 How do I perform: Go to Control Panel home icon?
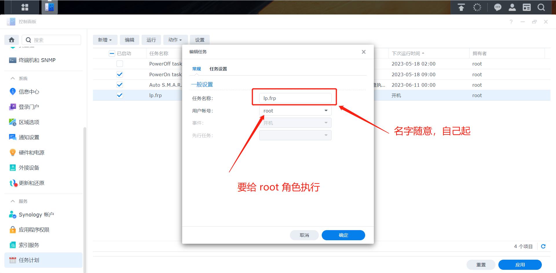(12, 40)
